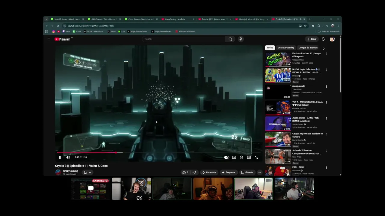Go to YouTube Premium home logo
Image resolution: width=385 pixels, height=216 pixels.
(63, 39)
